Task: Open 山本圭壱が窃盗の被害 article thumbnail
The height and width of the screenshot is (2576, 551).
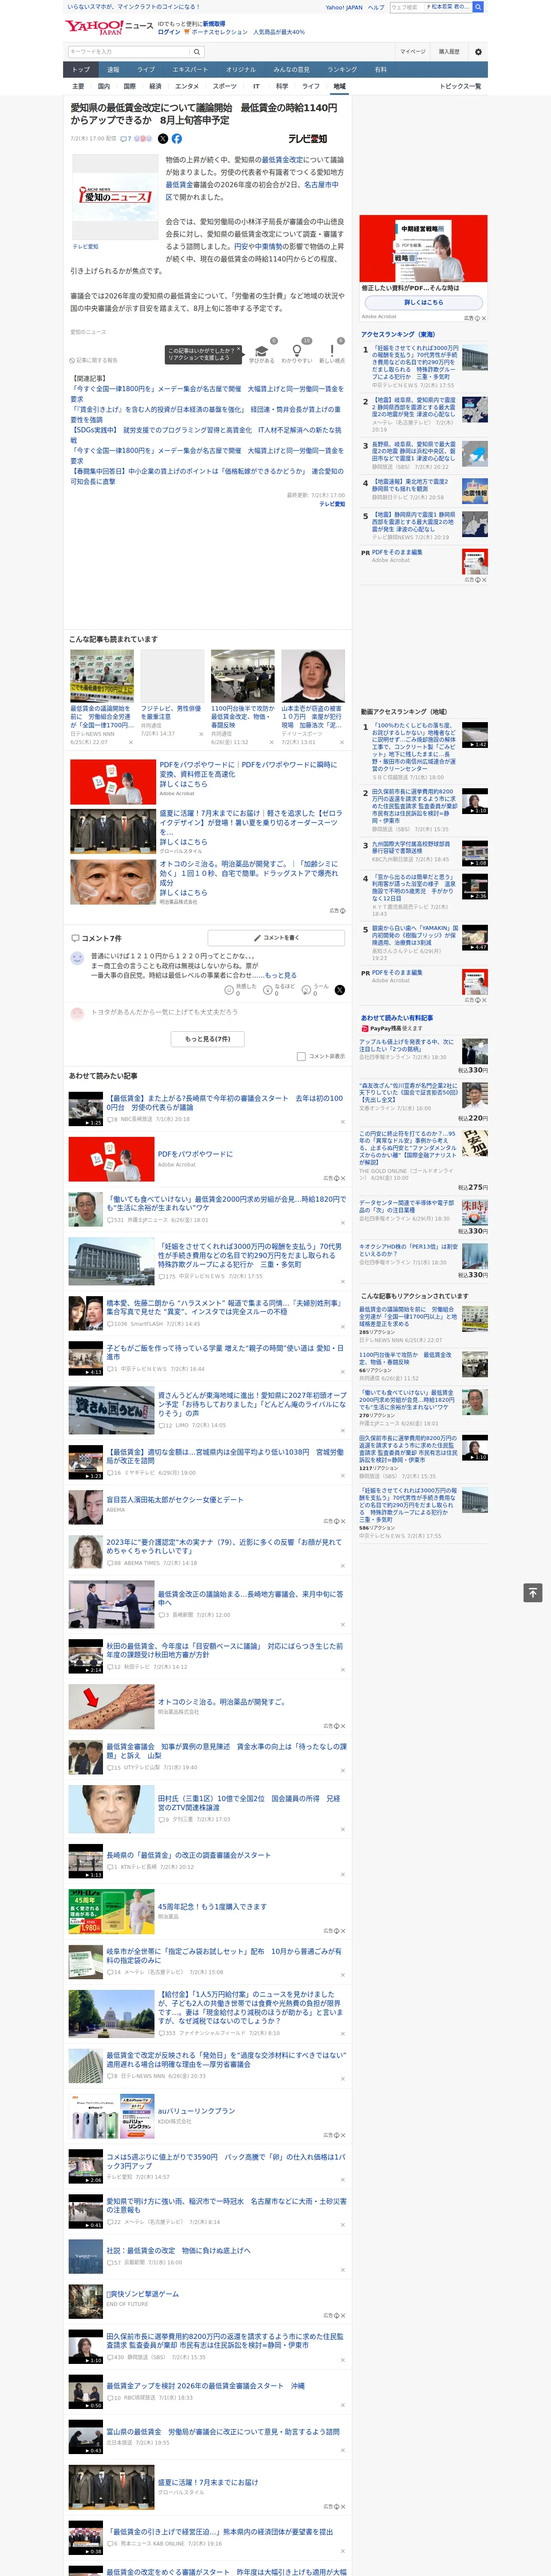Action: (313, 676)
